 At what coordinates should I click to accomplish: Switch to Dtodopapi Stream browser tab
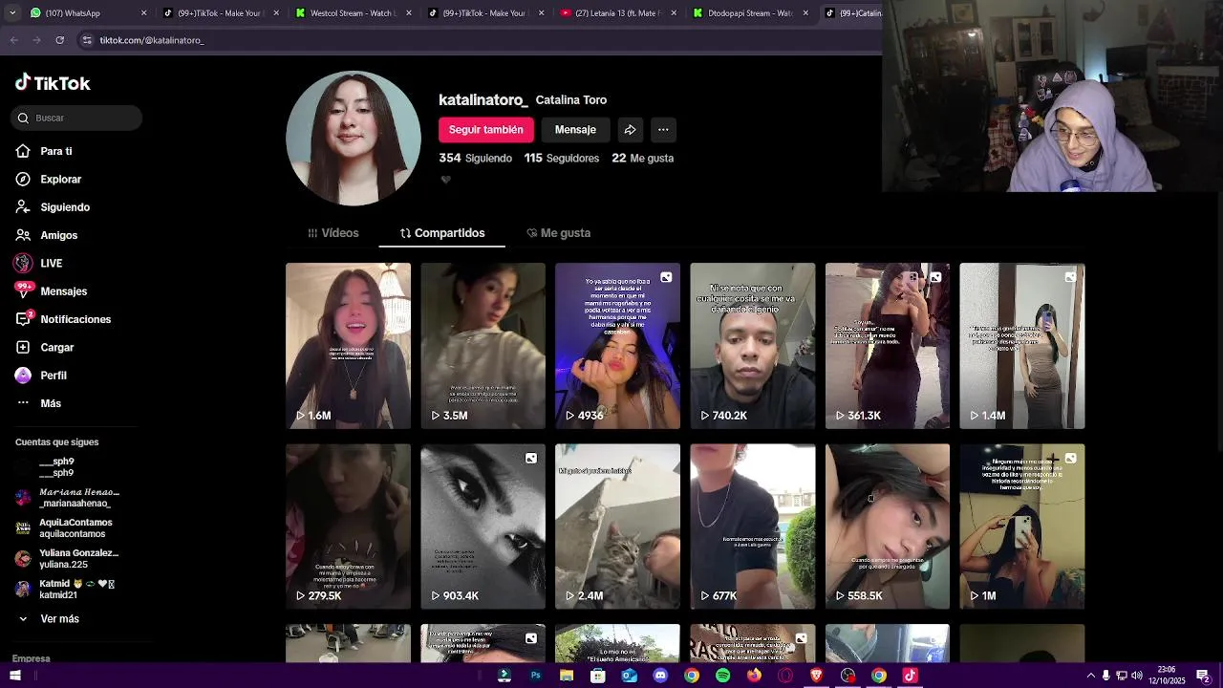(751, 13)
